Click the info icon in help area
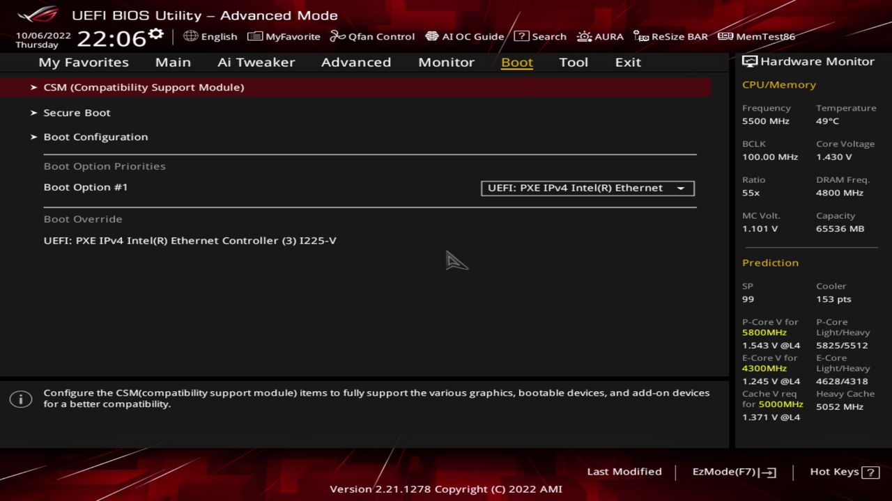892x501 pixels. tap(21, 399)
